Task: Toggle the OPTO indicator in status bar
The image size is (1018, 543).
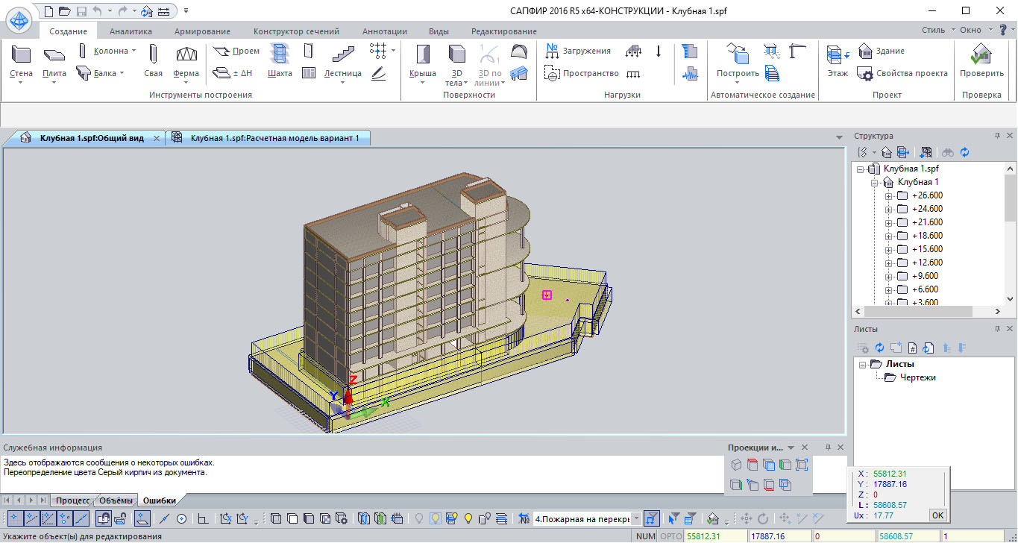Action: [671, 536]
